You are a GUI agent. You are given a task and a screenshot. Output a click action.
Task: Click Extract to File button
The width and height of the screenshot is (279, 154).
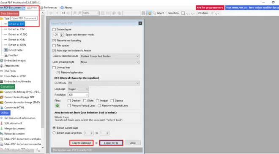(111, 143)
